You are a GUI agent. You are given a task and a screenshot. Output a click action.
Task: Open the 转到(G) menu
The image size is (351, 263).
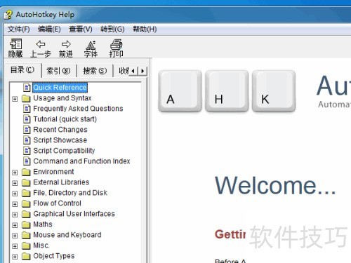pyautogui.click(x=112, y=29)
